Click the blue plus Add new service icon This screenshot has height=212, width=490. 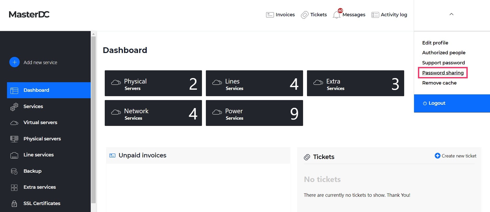coord(15,62)
